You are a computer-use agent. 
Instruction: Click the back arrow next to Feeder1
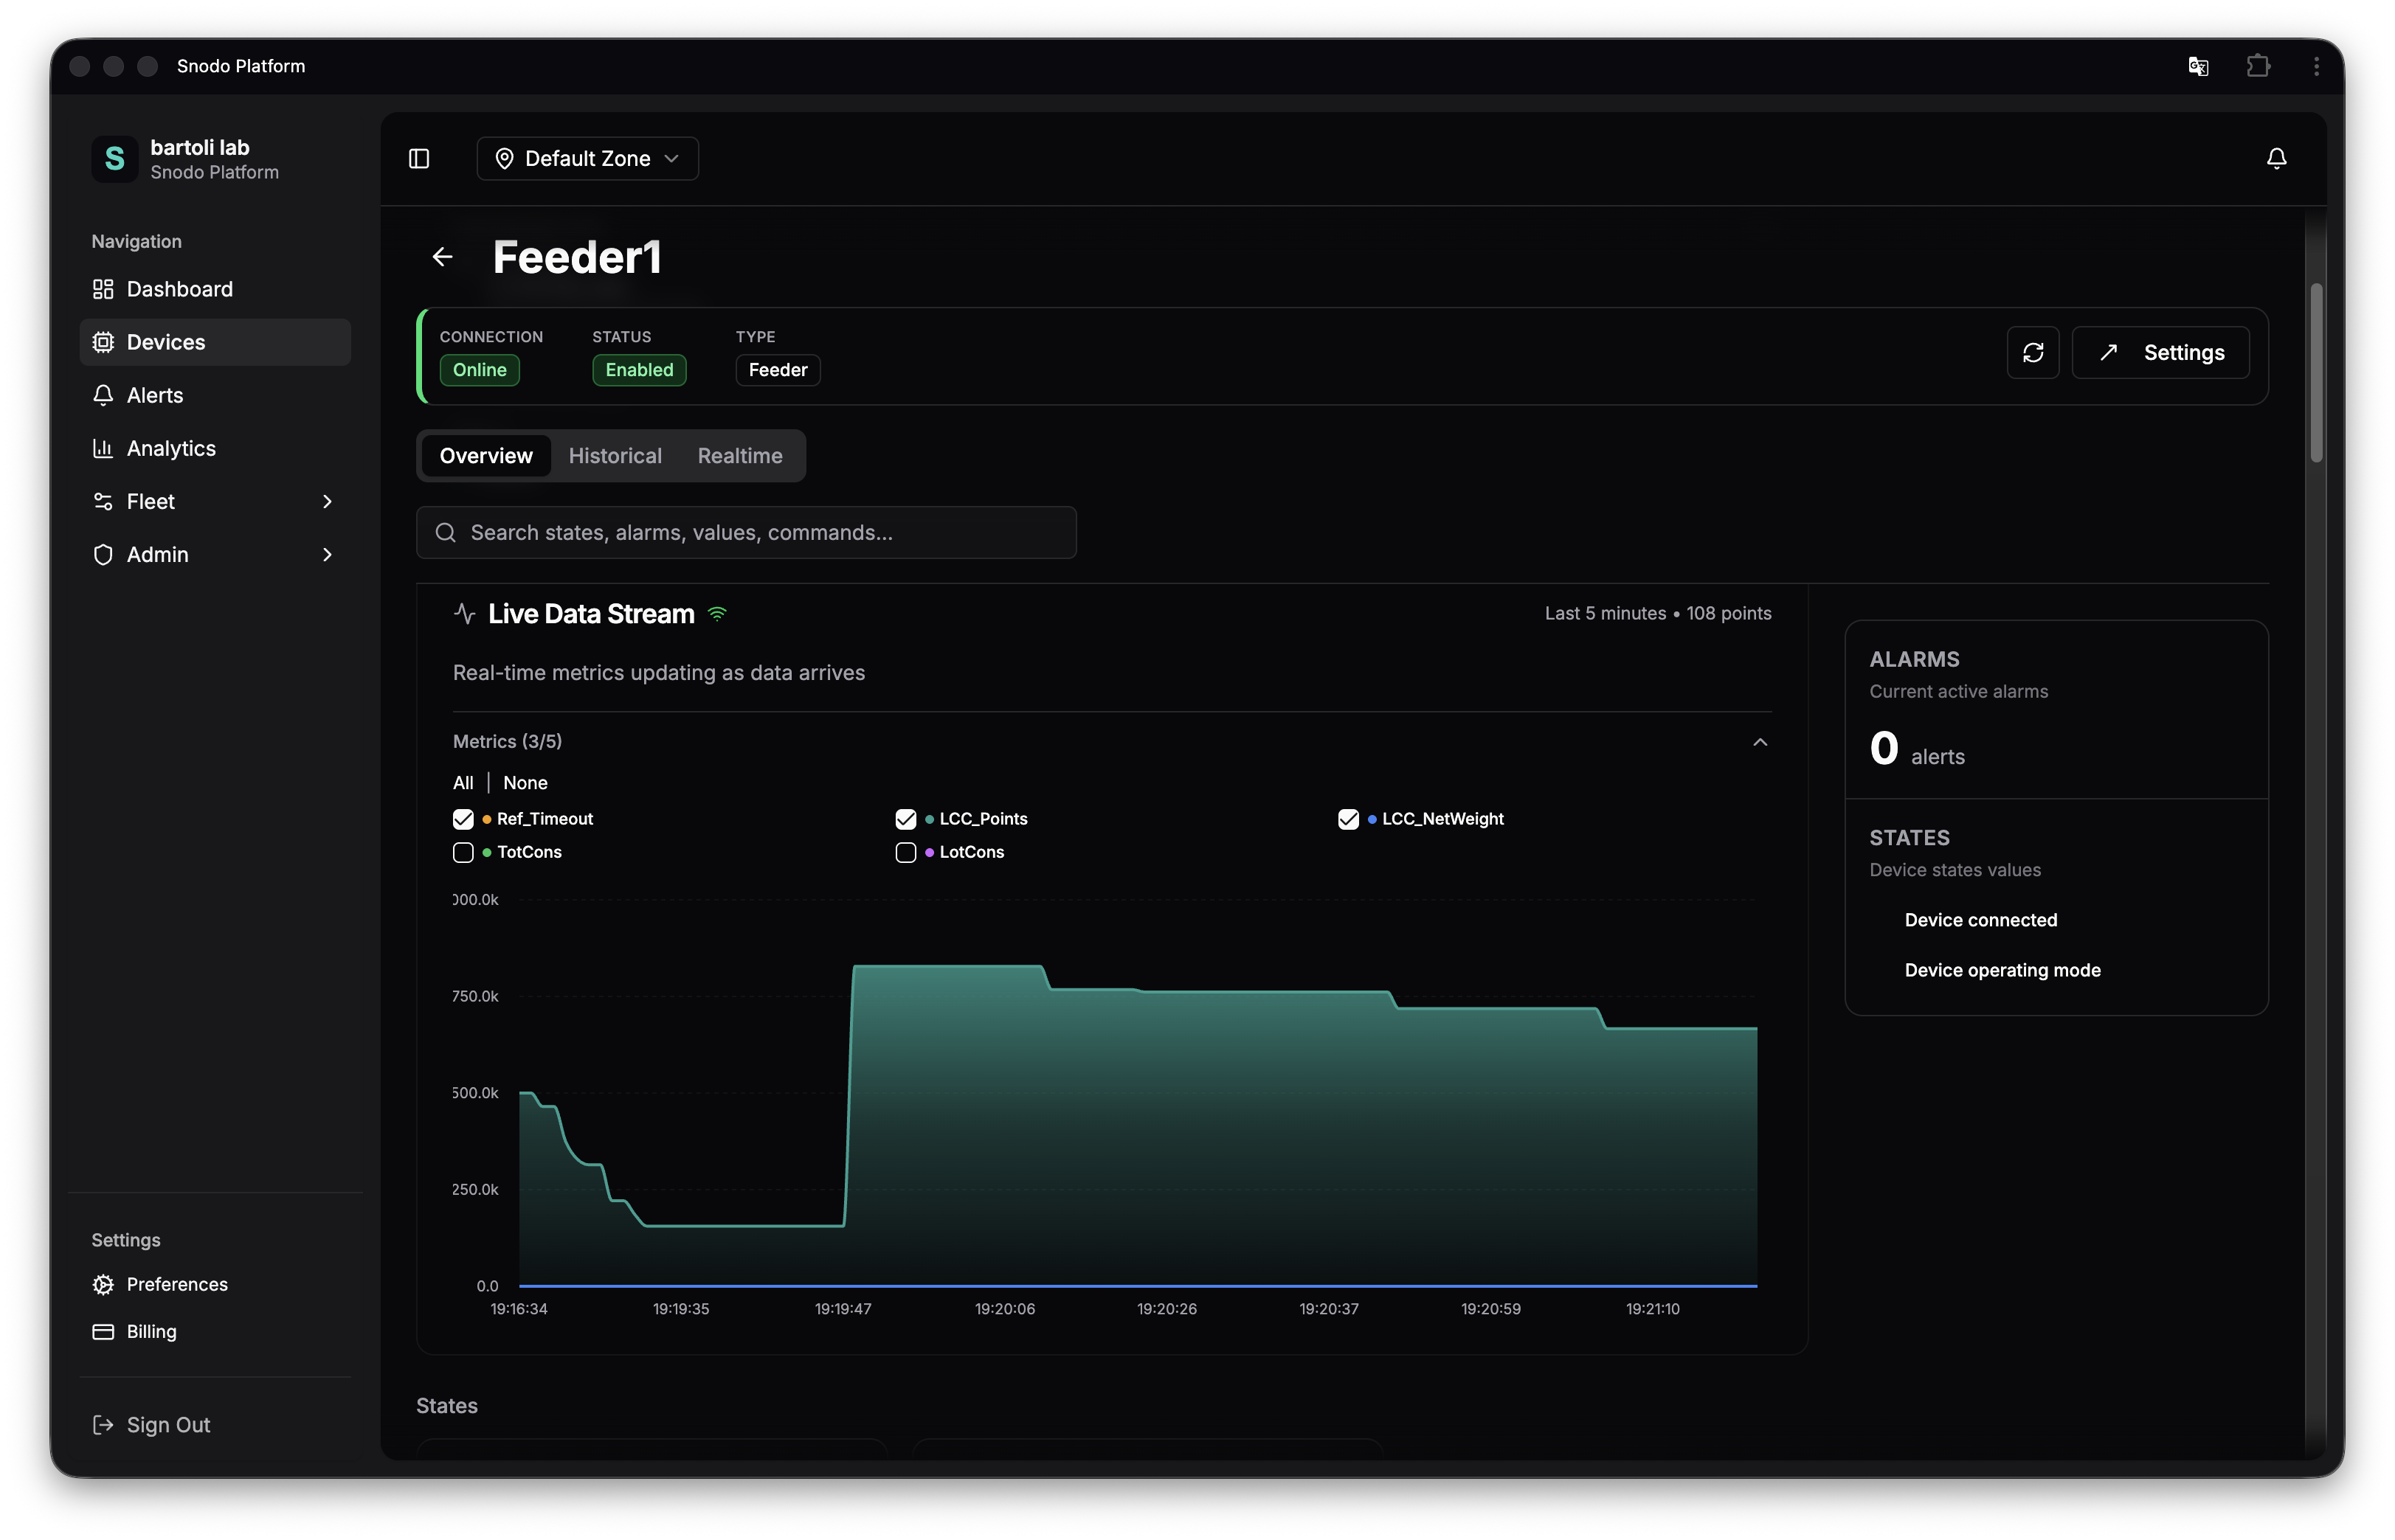(442, 257)
